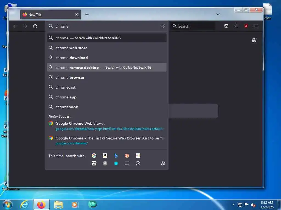Viewport: 281px width, 210px height.
Task: Choose the 'chrome app' suggestion
Action: coord(107,97)
